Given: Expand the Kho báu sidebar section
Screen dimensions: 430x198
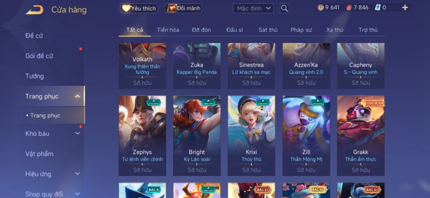Looking at the screenshot, I should 77,133.
